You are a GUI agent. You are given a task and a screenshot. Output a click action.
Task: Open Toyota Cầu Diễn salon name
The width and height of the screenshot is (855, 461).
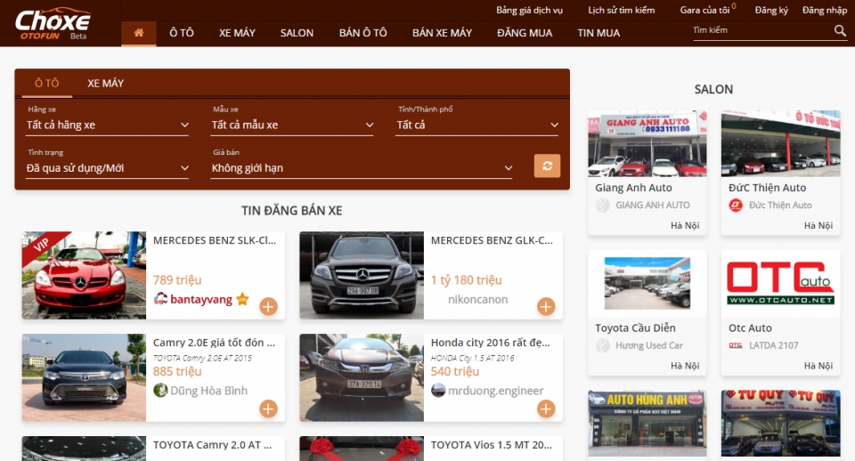tap(635, 328)
